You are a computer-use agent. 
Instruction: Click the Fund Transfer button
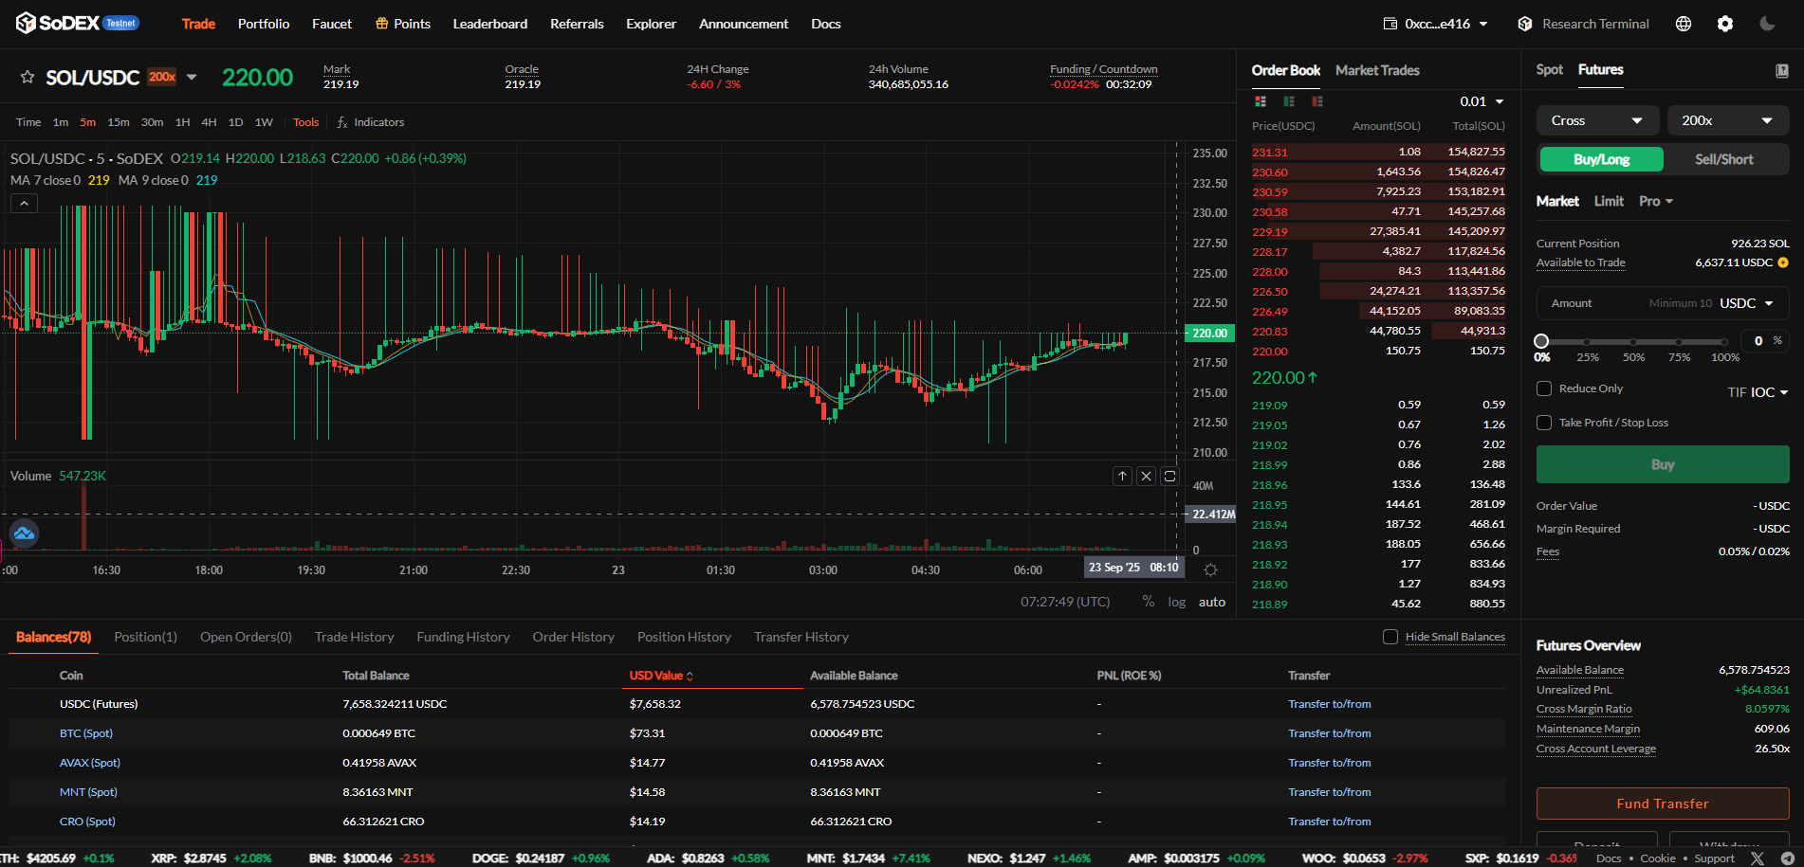point(1662,804)
